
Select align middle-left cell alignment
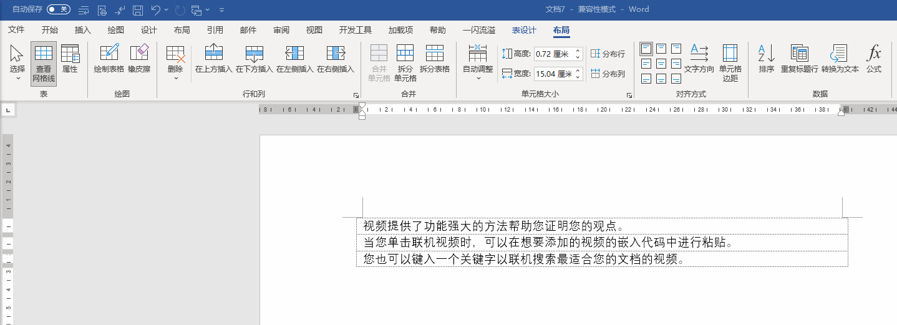coord(646,64)
